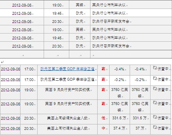Click the red 中 importance label
Viewport: 172px width, 135px height.
(103, 128)
